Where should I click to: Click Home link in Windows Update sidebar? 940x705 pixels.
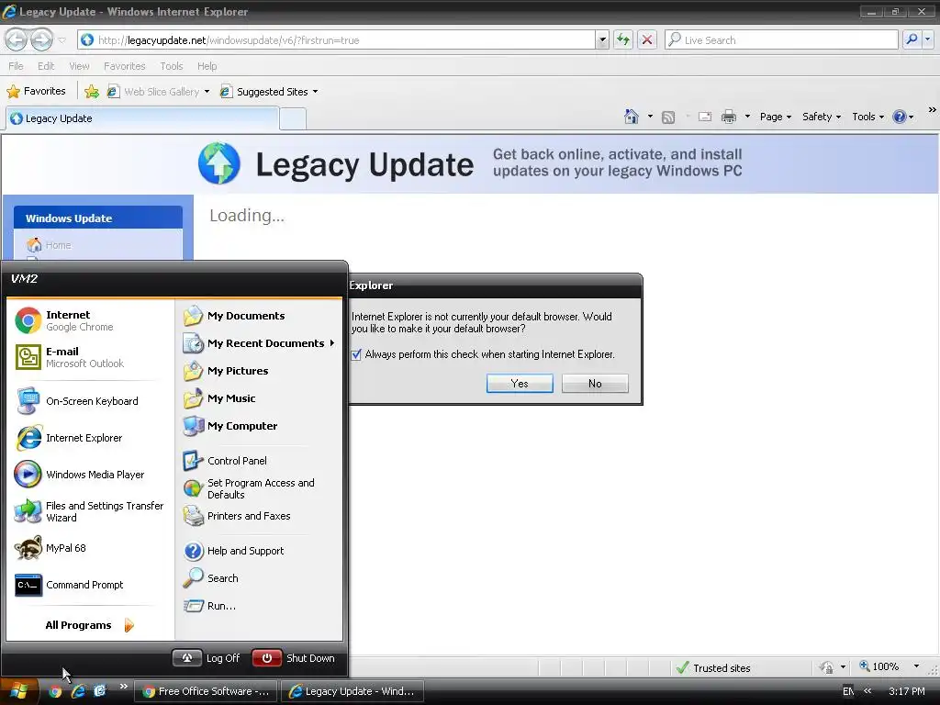point(58,245)
